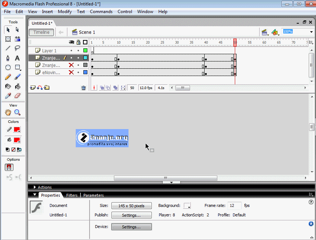Screen dimensions: 316x240
Task: Click the Insert Layer icon
Action: (x=32, y=88)
